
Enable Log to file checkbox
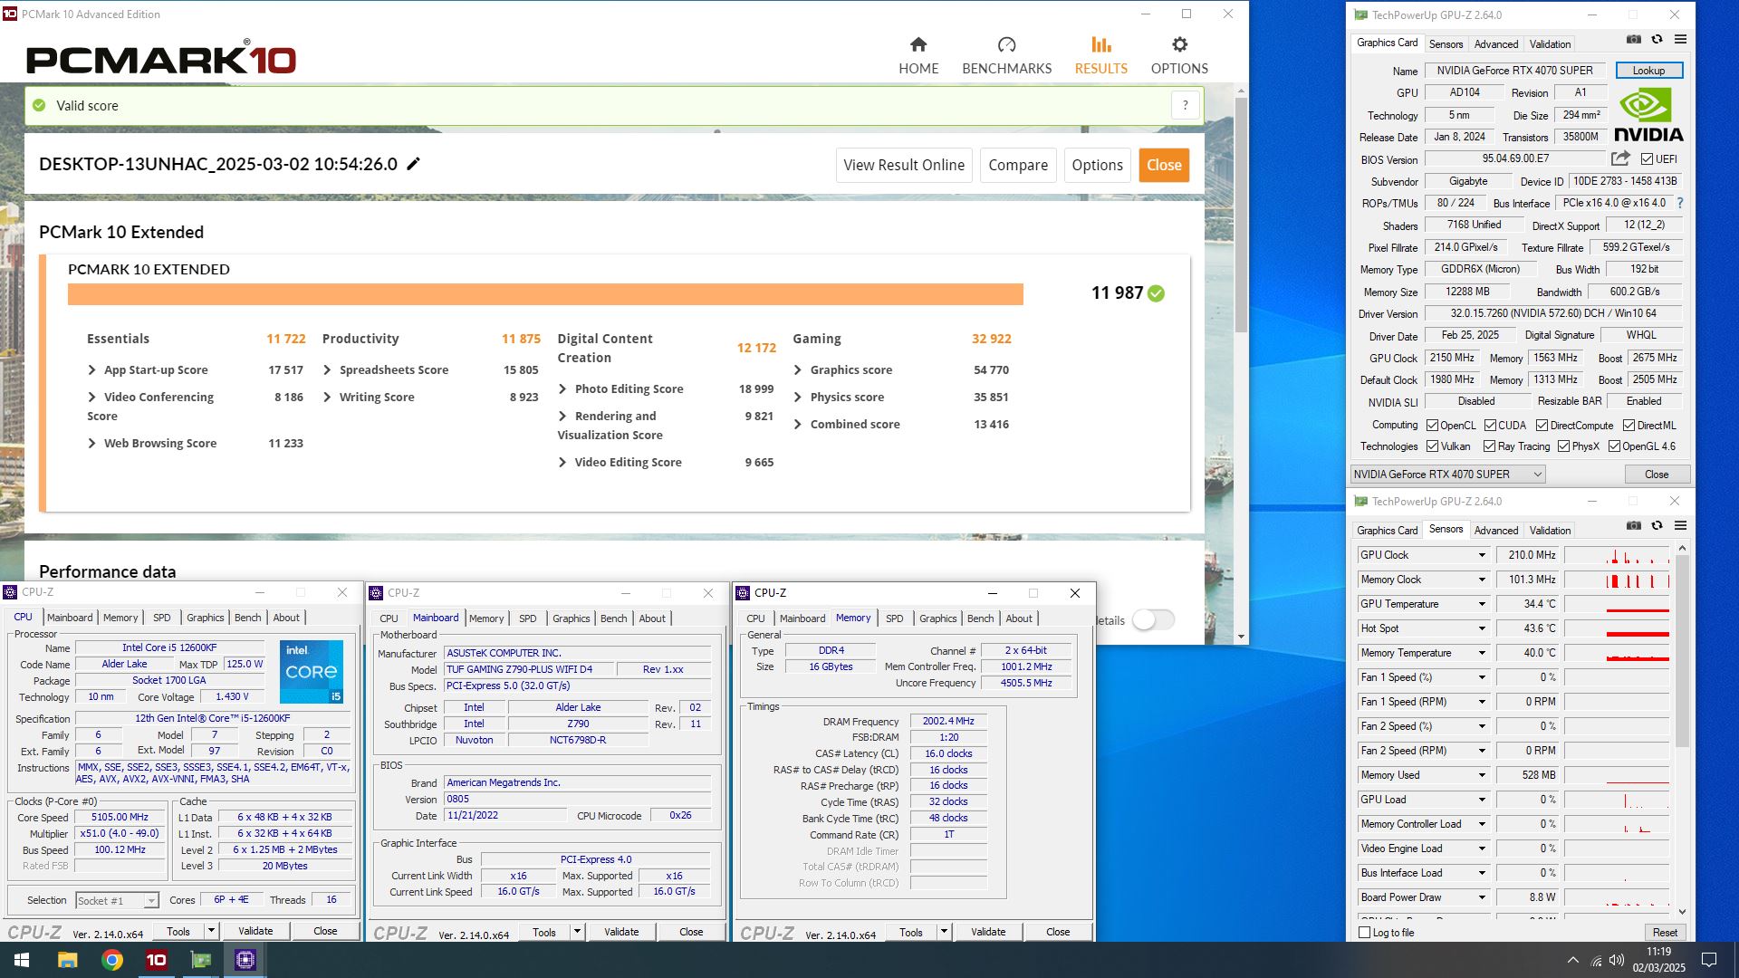1364,932
